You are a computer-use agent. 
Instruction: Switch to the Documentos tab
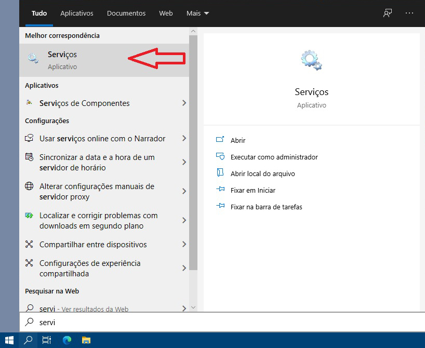click(x=126, y=13)
